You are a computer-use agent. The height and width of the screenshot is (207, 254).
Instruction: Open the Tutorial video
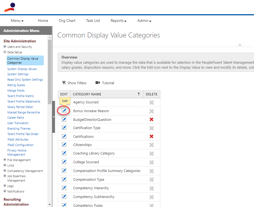coord(105,83)
